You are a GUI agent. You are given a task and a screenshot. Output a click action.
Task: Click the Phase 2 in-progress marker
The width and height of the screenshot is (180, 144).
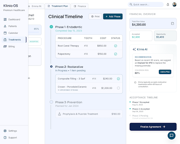[x=51, y=66]
